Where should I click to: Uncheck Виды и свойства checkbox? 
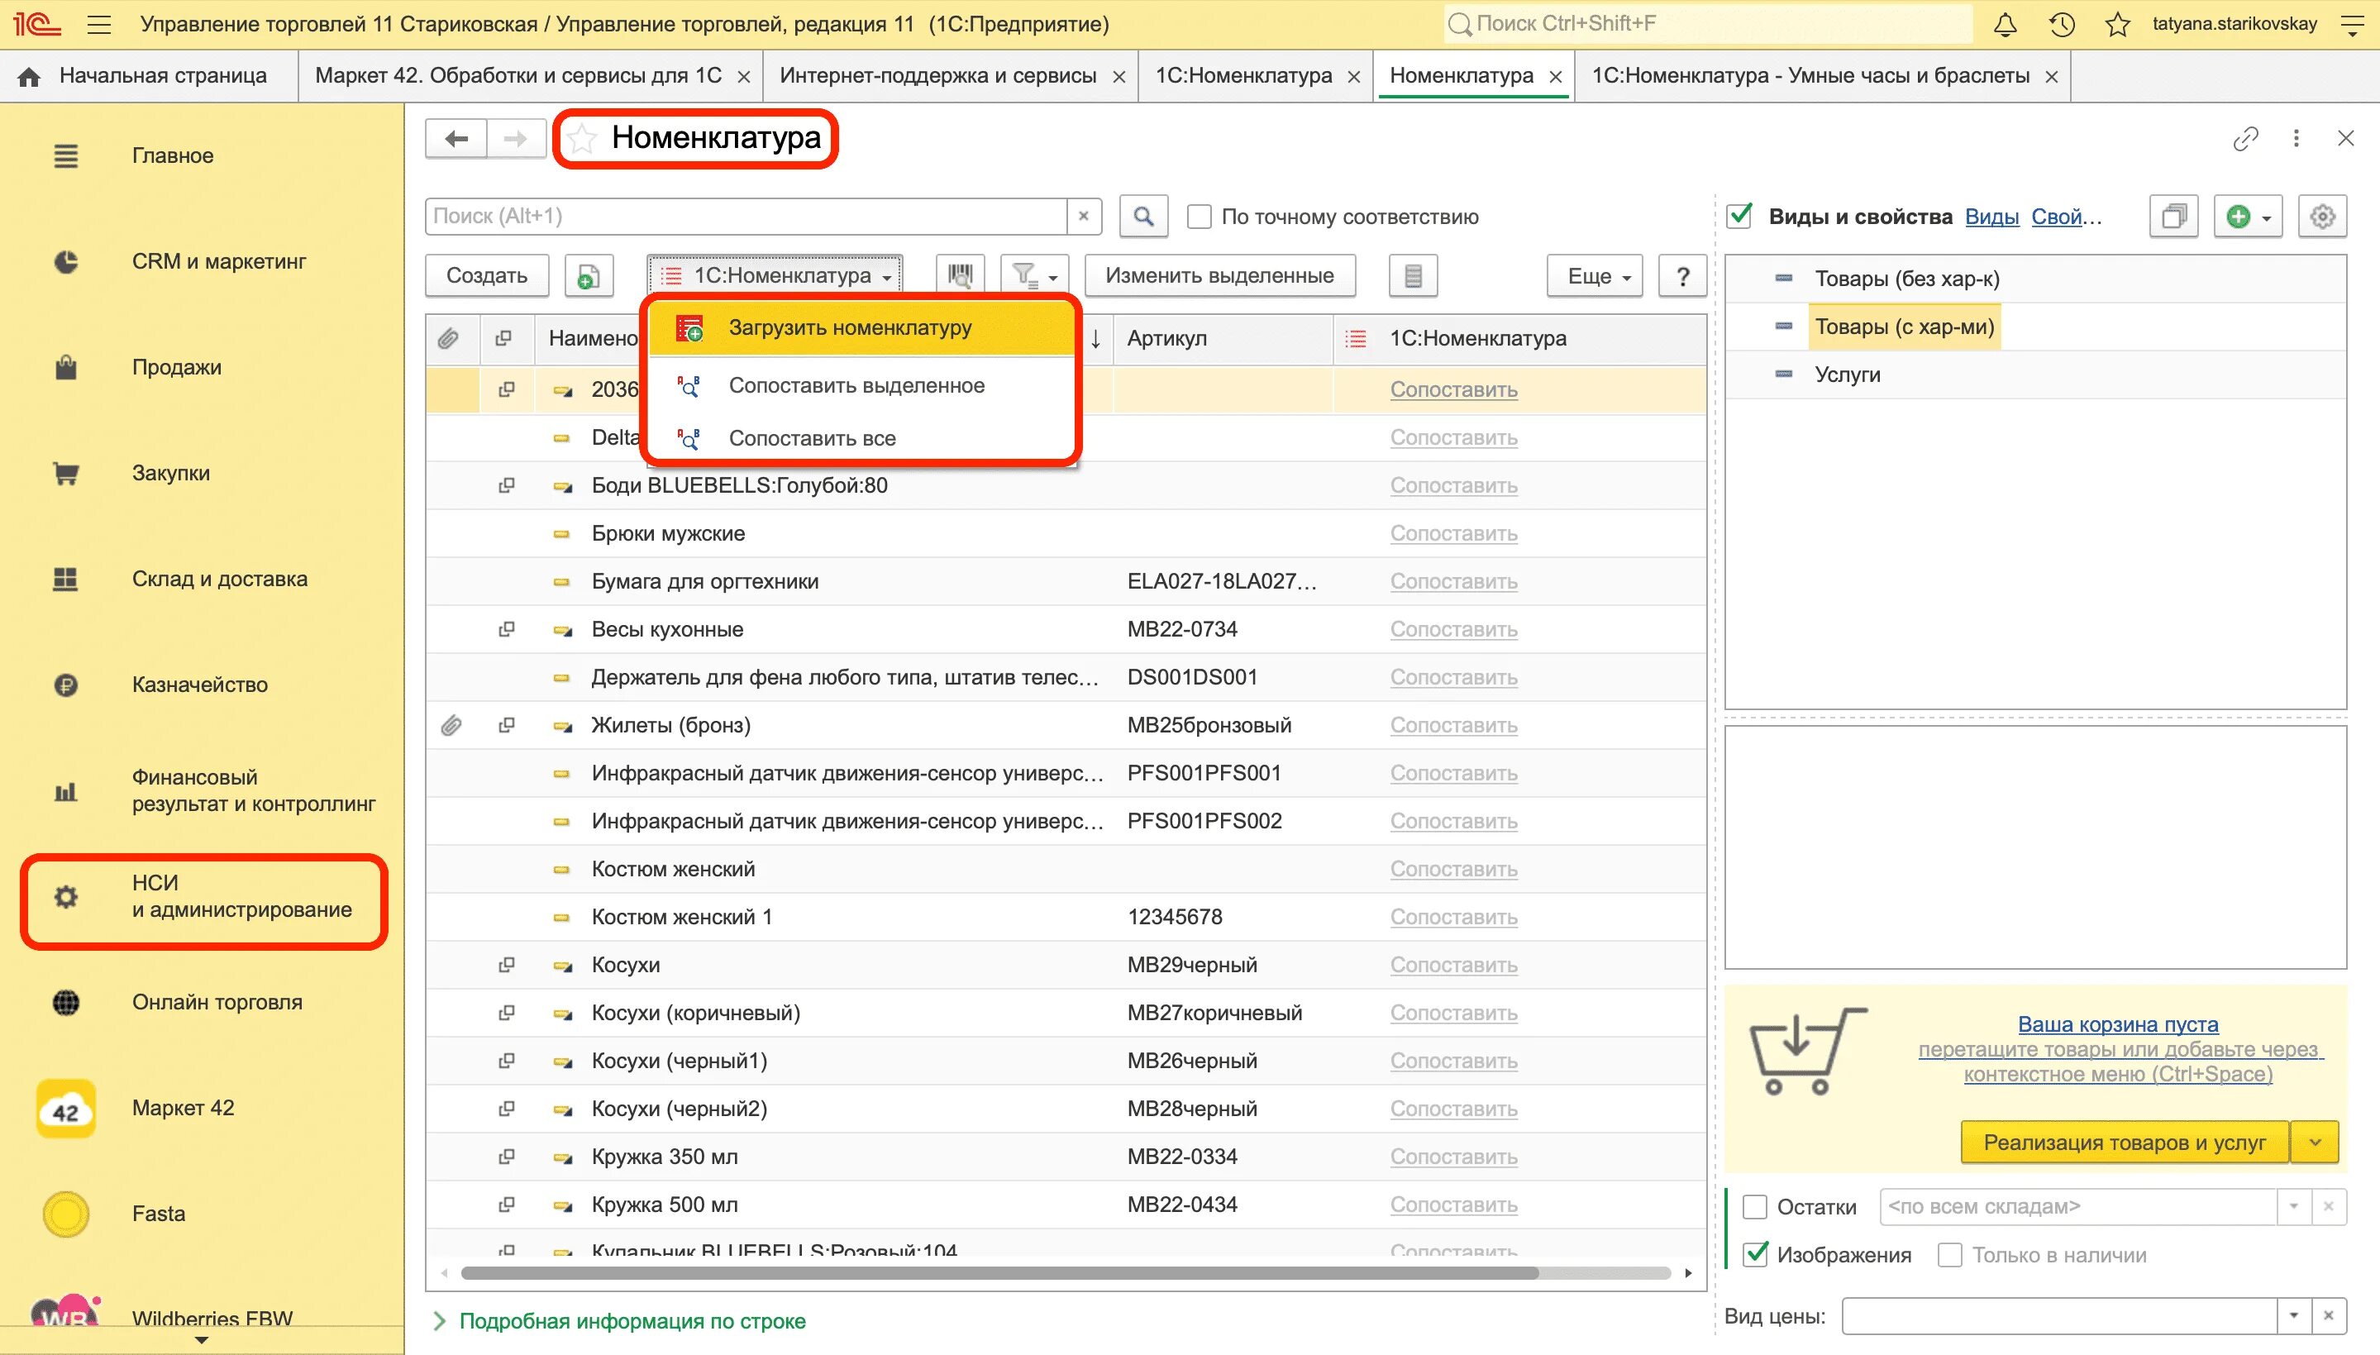pos(1739,216)
